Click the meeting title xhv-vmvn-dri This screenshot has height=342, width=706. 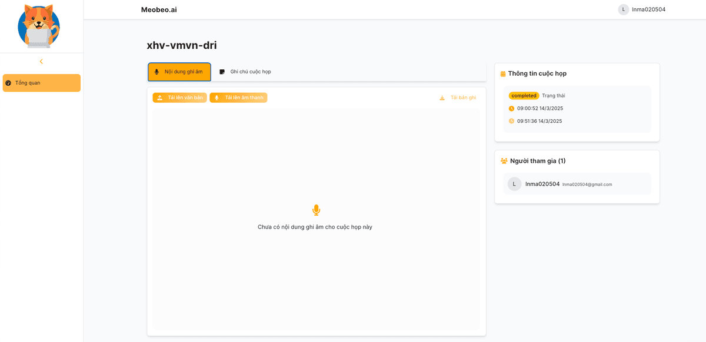182,45
